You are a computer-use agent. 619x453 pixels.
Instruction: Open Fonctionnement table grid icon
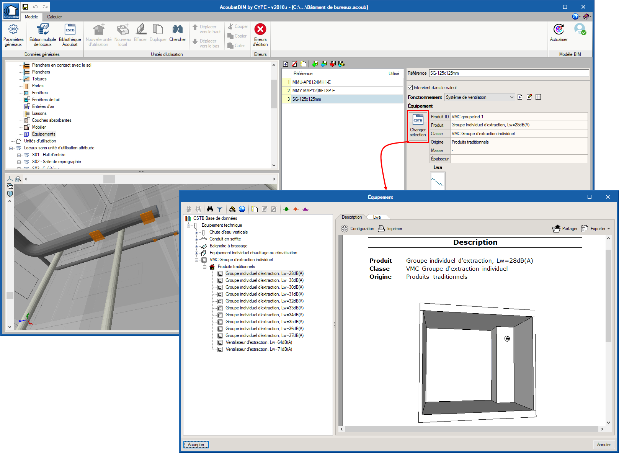[x=538, y=97]
